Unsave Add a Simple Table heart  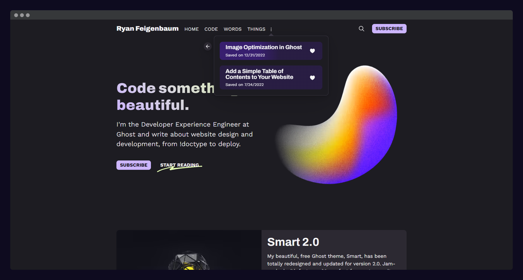312,78
